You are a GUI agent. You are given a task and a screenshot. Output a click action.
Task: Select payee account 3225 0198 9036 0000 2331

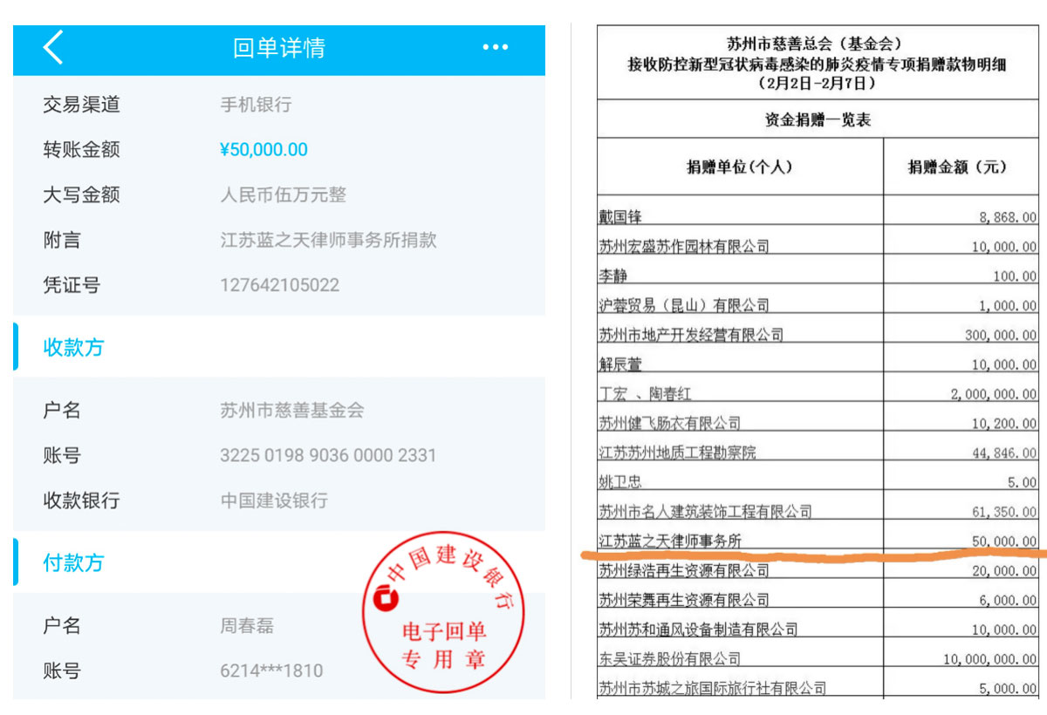tap(328, 455)
